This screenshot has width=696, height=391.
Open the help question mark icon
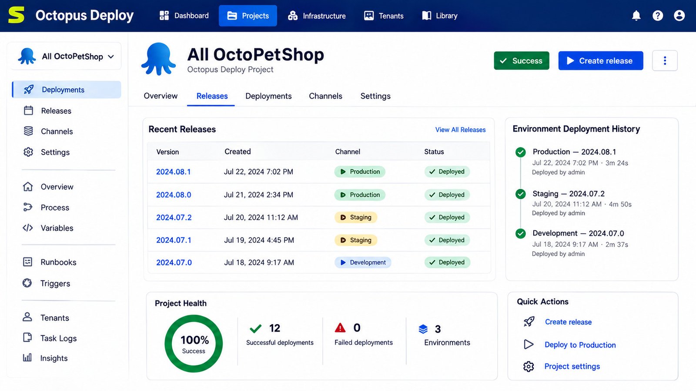pyautogui.click(x=658, y=16)
